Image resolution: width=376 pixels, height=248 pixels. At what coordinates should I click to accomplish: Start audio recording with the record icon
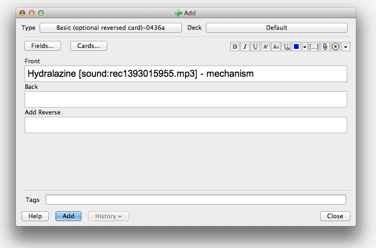click(x=335, y=47)
